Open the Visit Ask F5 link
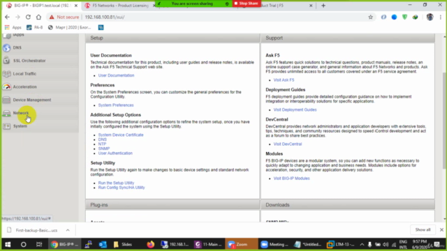Image resolution: width=447 pixels, height=251 pixels. (284, 80)
